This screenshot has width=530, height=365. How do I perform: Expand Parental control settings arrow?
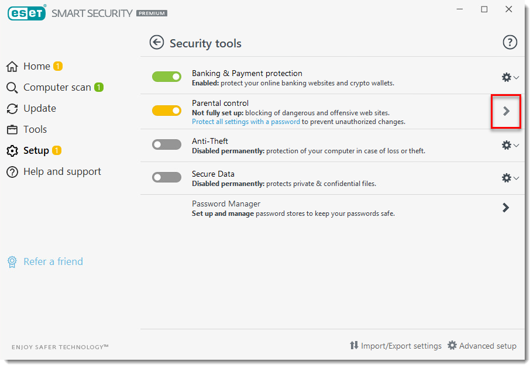[505, 111]
